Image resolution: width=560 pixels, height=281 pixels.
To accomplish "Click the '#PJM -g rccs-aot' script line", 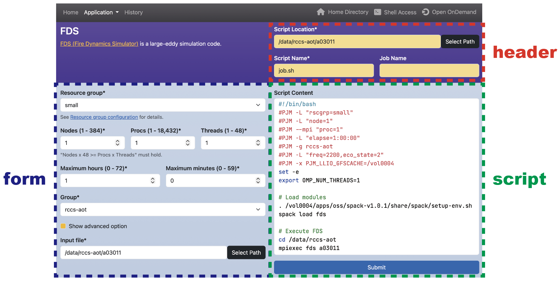I will (x=306, y=146).
